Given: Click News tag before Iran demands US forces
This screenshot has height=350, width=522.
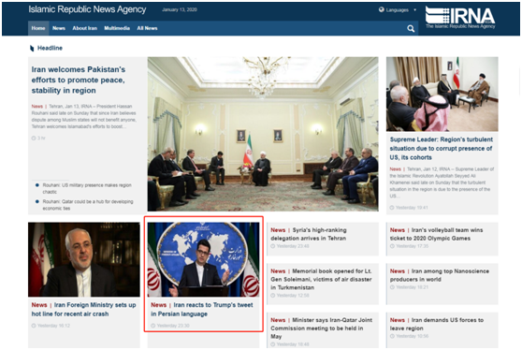Looking at the screenshot, I should pos(398,320).
